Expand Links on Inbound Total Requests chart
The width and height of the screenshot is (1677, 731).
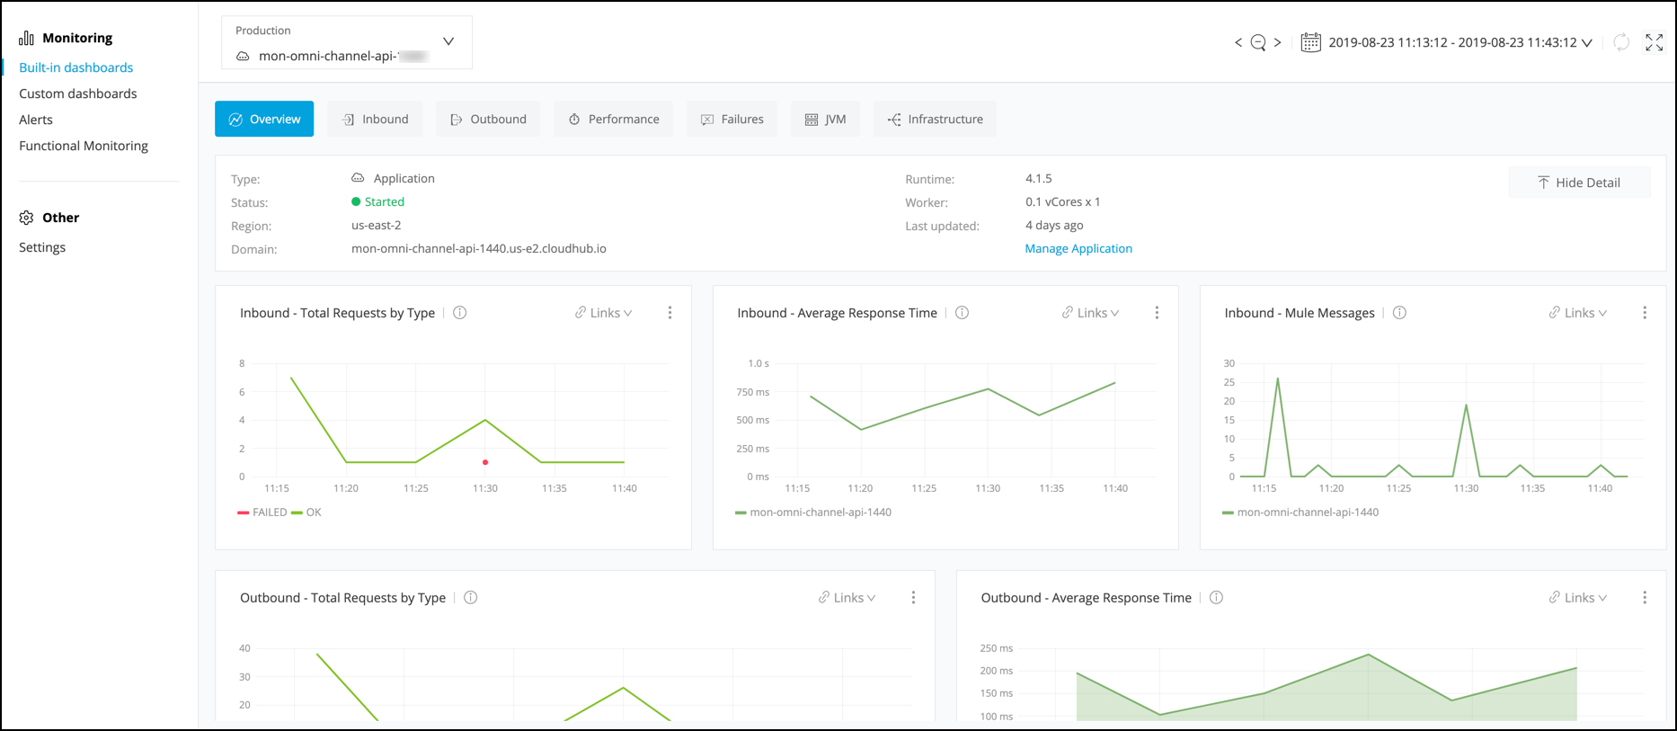[x=604, y=313]
